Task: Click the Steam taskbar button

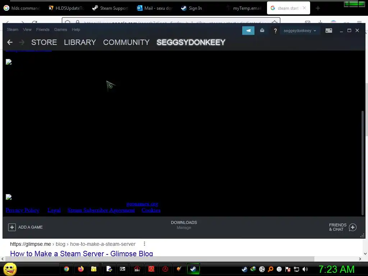Action: 193,269
